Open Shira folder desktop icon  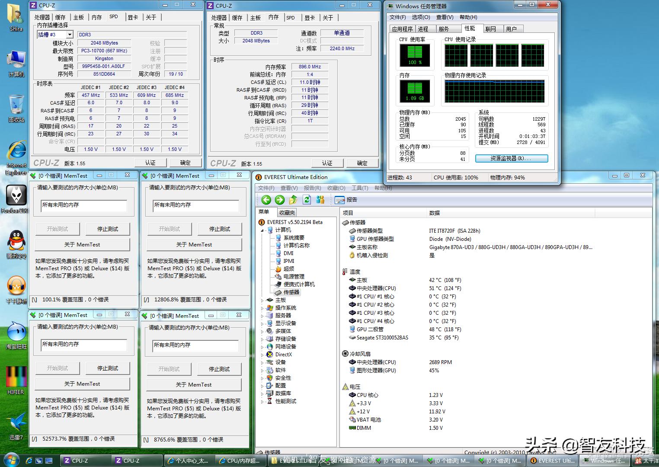pos(16,17)
